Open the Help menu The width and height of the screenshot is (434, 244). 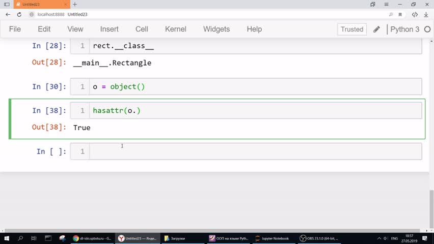254,29
